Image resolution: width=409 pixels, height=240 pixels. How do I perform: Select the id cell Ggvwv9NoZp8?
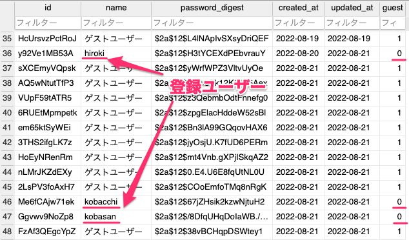48,217
